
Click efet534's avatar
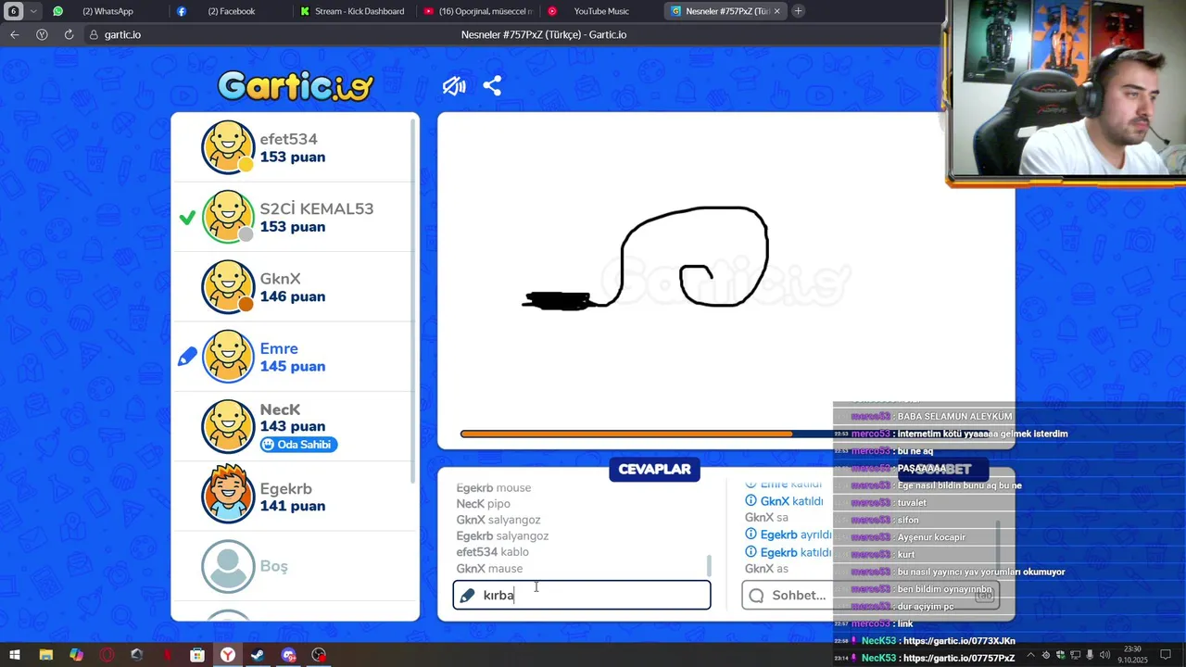228,147
